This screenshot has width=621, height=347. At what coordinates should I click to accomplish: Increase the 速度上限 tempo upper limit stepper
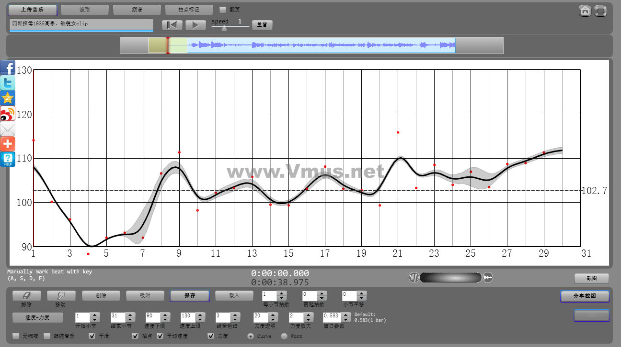pos(200,314)
